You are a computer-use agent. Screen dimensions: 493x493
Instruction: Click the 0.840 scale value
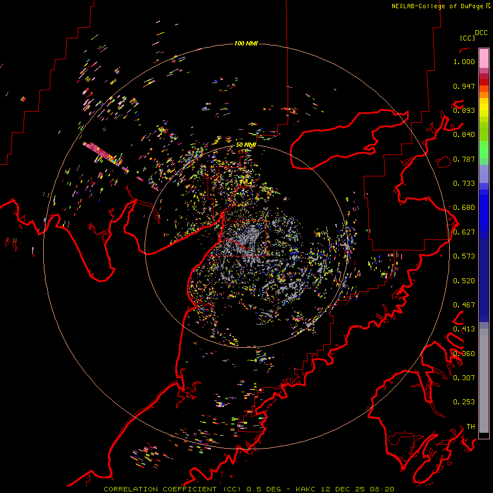tap(464, 135)
